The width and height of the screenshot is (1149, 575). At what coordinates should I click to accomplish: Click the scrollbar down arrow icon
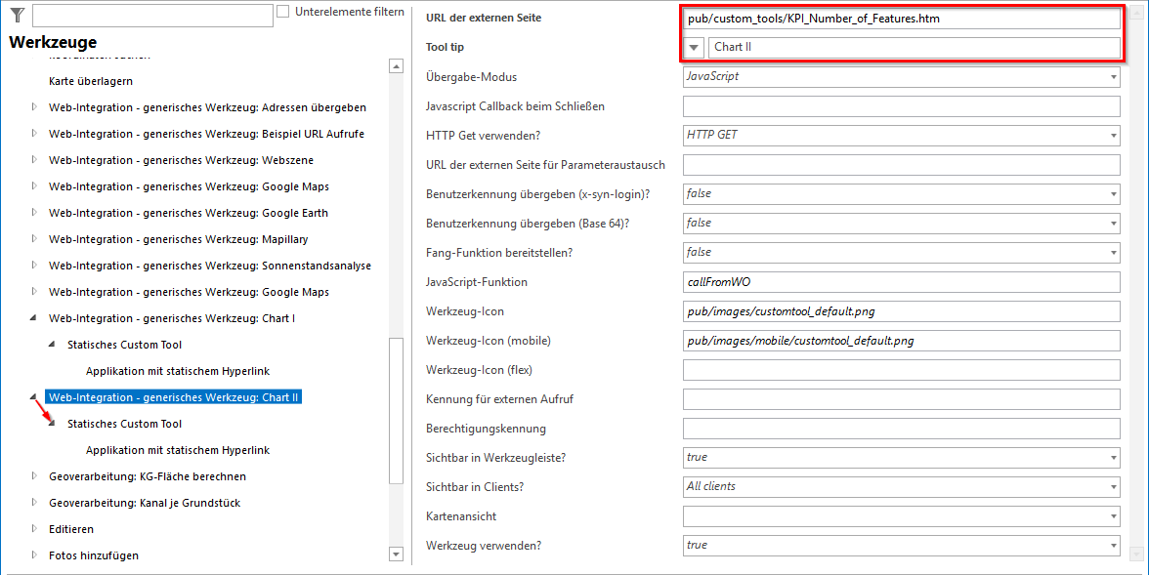[x=396, y=554]
